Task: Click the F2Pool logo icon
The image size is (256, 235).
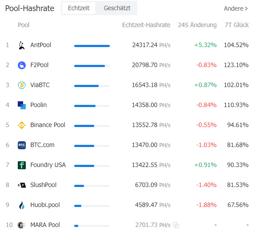Action: [x=22, y=65]
